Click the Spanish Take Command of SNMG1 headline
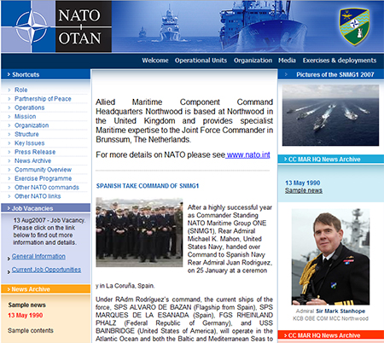 [148, 186]
